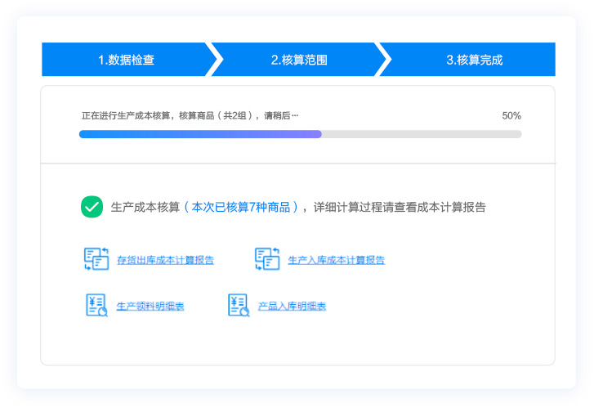
Task: Click the chevron between 核算范围 and 核算完成
Action: (384, 60)
